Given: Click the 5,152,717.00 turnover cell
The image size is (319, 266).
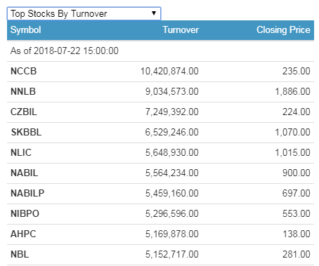Looking at the screenshot, I should click(172, 254).
